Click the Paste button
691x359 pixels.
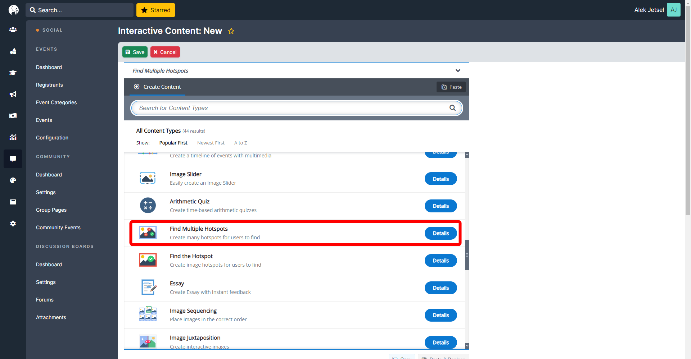[x=451, y=87]
